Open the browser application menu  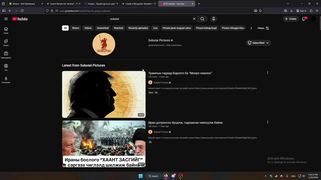317,11
